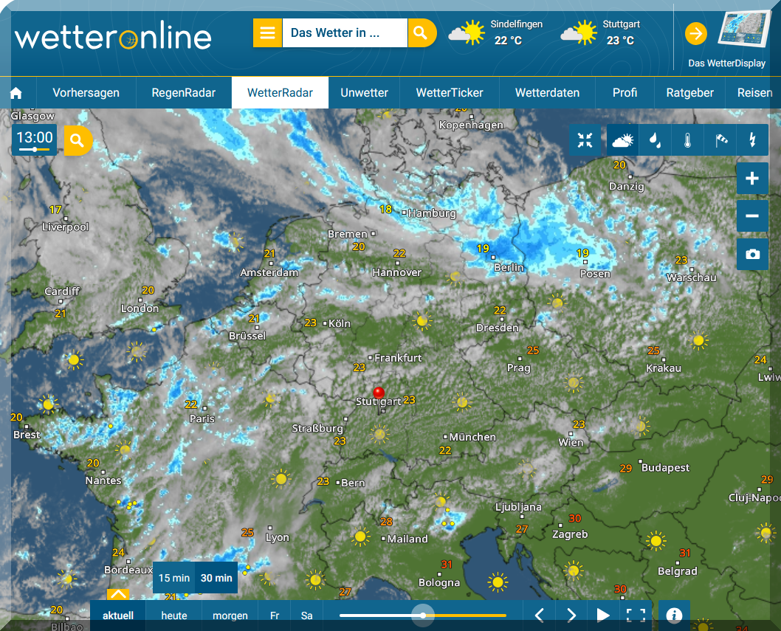
Task: Open the Unwetter tab
Action: point(364,93)
